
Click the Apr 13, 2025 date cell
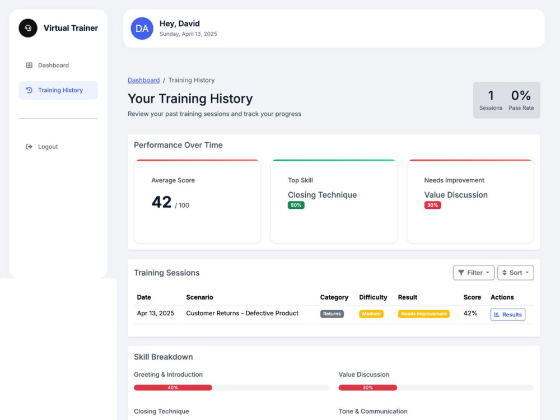point(155,313)
